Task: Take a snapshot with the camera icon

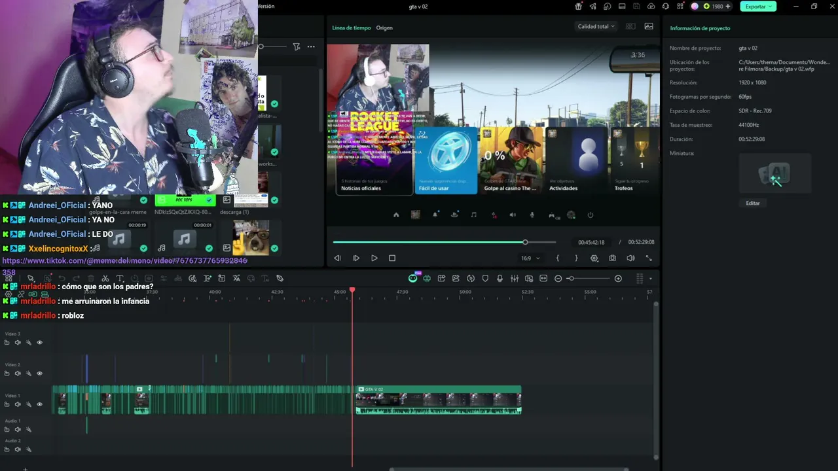Action: tap(612, 258)
